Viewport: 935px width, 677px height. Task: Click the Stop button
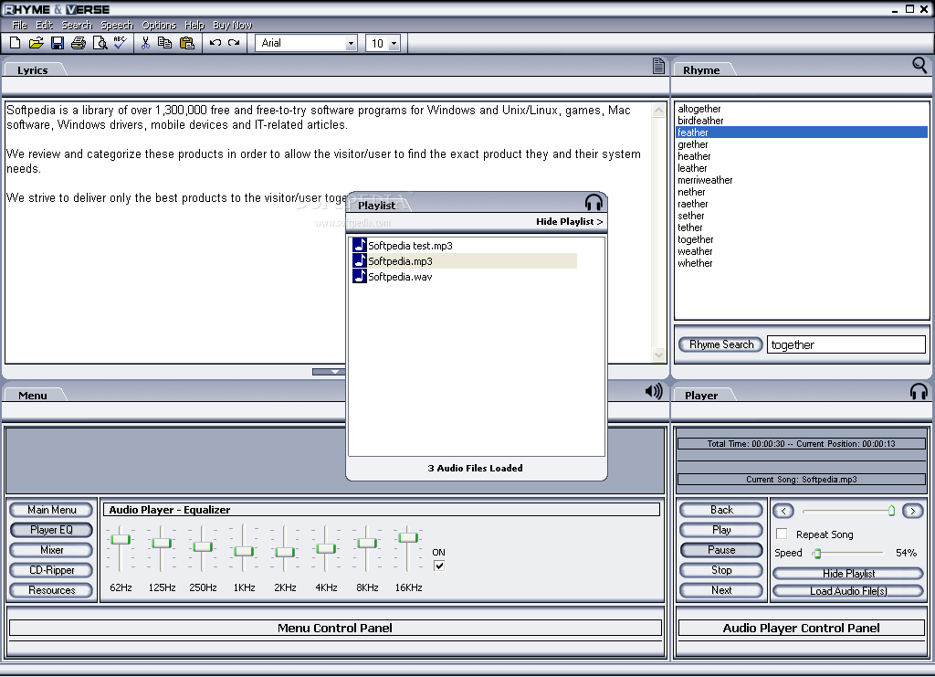pyautogui.click(x=721, y=570)
